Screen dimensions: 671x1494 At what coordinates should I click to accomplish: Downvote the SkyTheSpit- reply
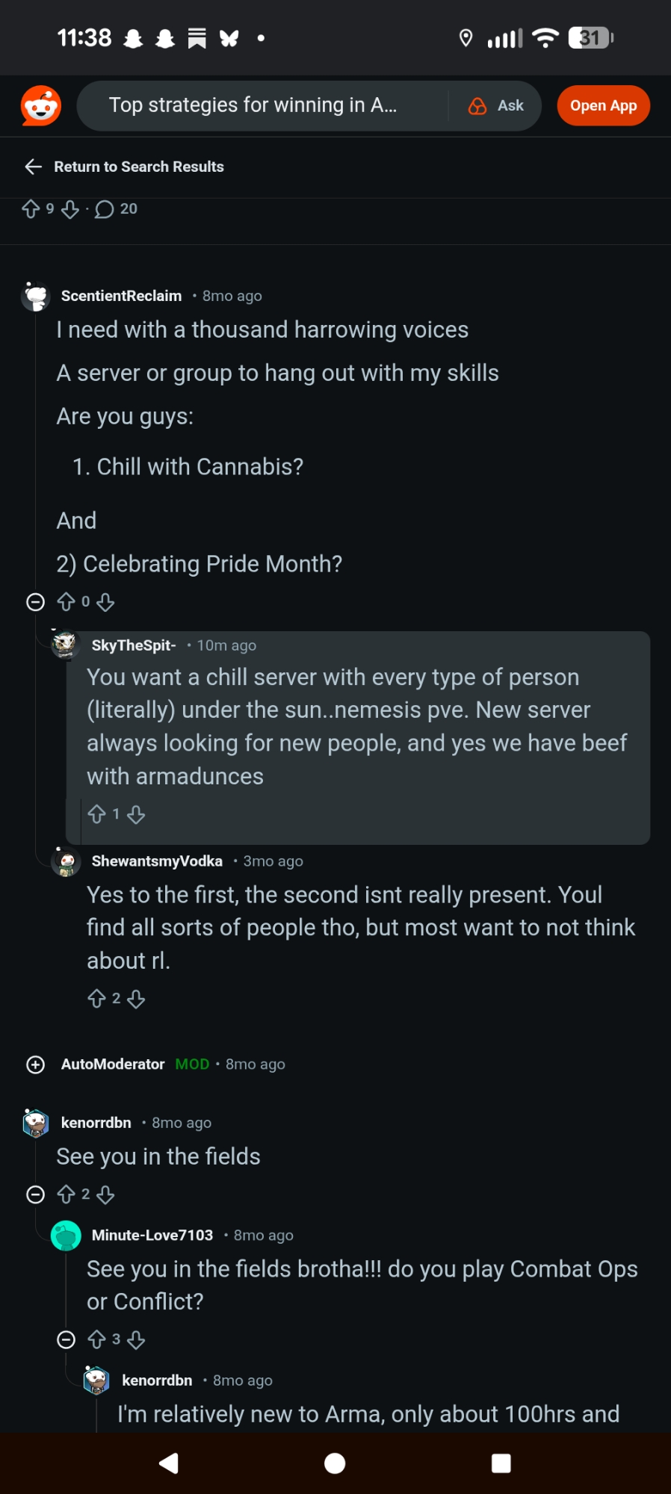tap(136, 814)
